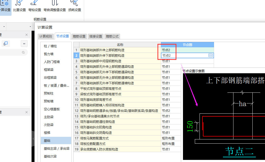Select 基础 category
This screenshot has height=162, width=265.
tap(56, 140)
